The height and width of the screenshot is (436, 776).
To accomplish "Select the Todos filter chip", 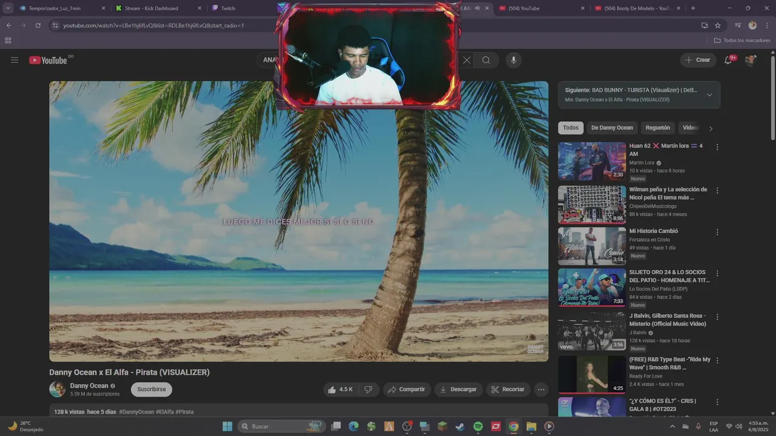I will 570,128.
